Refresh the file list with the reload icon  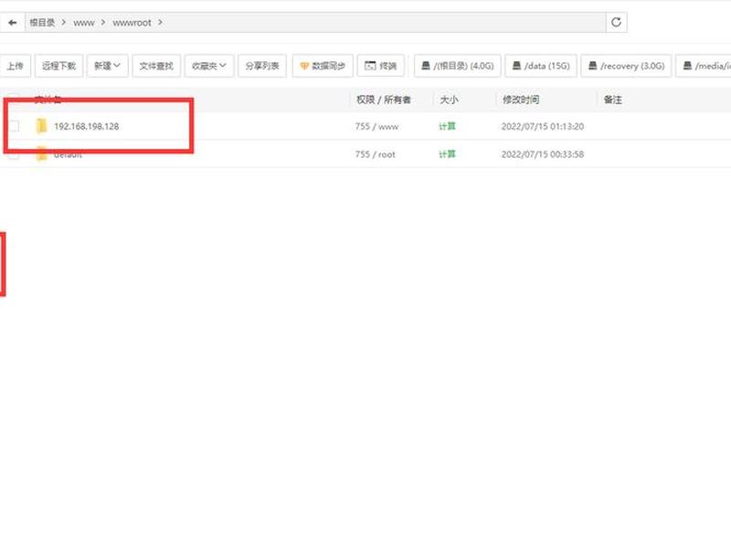[x=616, y=22]
